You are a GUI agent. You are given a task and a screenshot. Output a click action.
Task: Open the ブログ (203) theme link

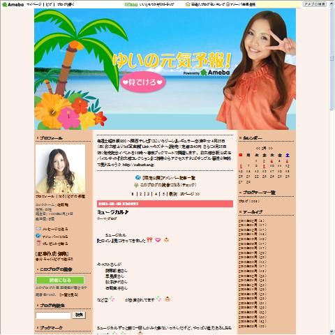[x=248, y=201]
